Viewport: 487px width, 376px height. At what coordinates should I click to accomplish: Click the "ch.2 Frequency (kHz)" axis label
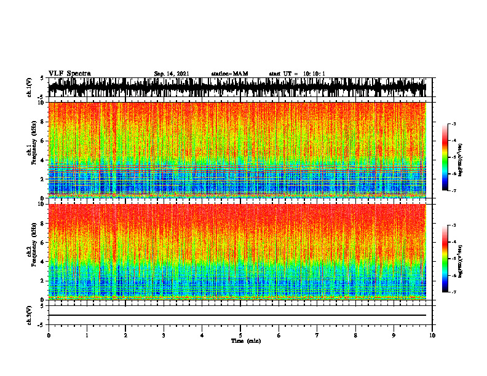32,245
